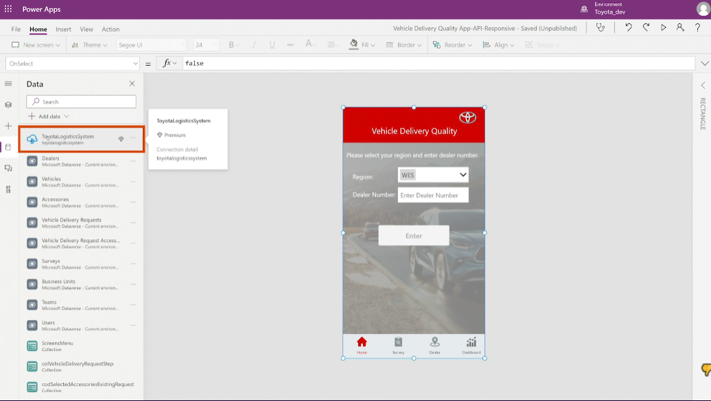Close the Data panel
The width and height of the screenshot is (711, 401).
(x=132, y=84)
